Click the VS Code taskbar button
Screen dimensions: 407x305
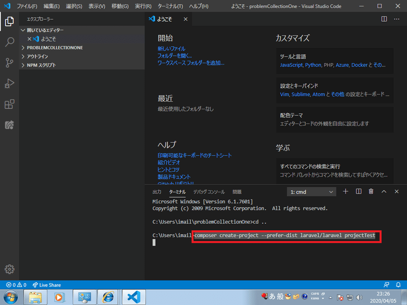pos(134,297)
